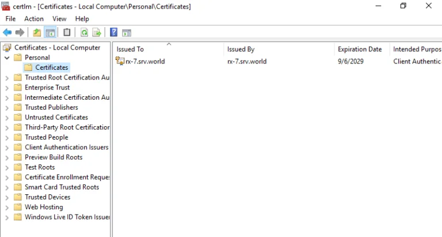
Task: Toggle the Show/Hide Console Tree icon
Action: [x=51, y=32]
